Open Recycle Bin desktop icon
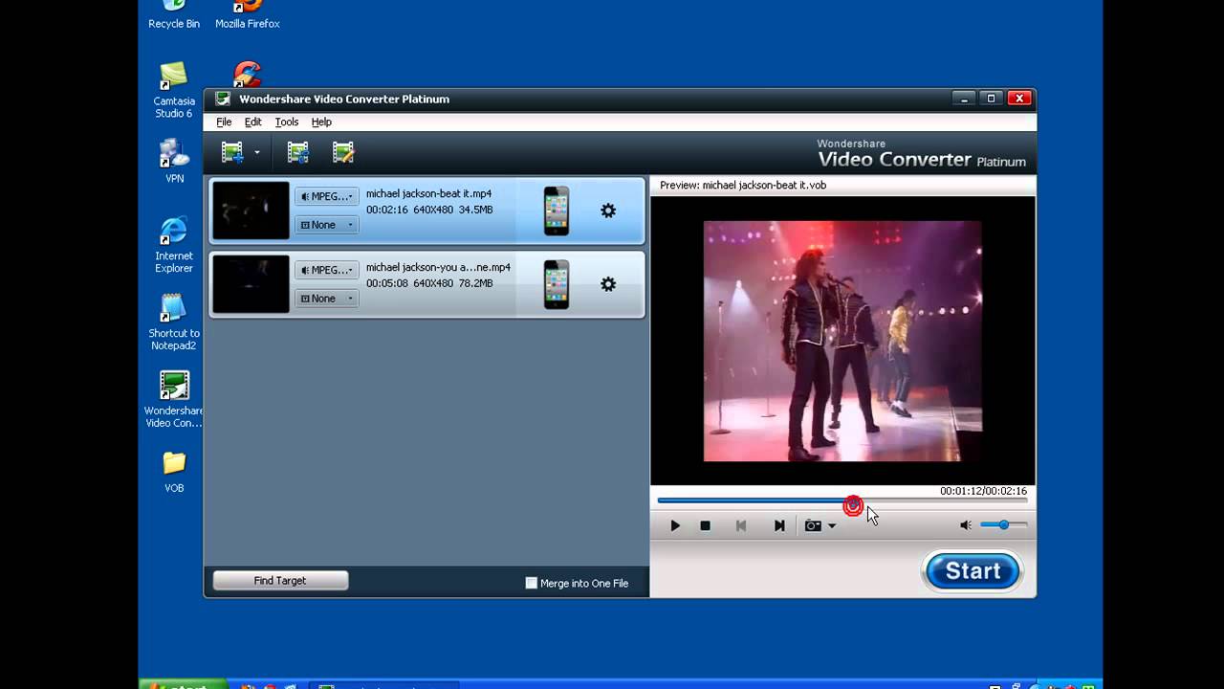This screenshot has height=689, width=1224. 174,15
